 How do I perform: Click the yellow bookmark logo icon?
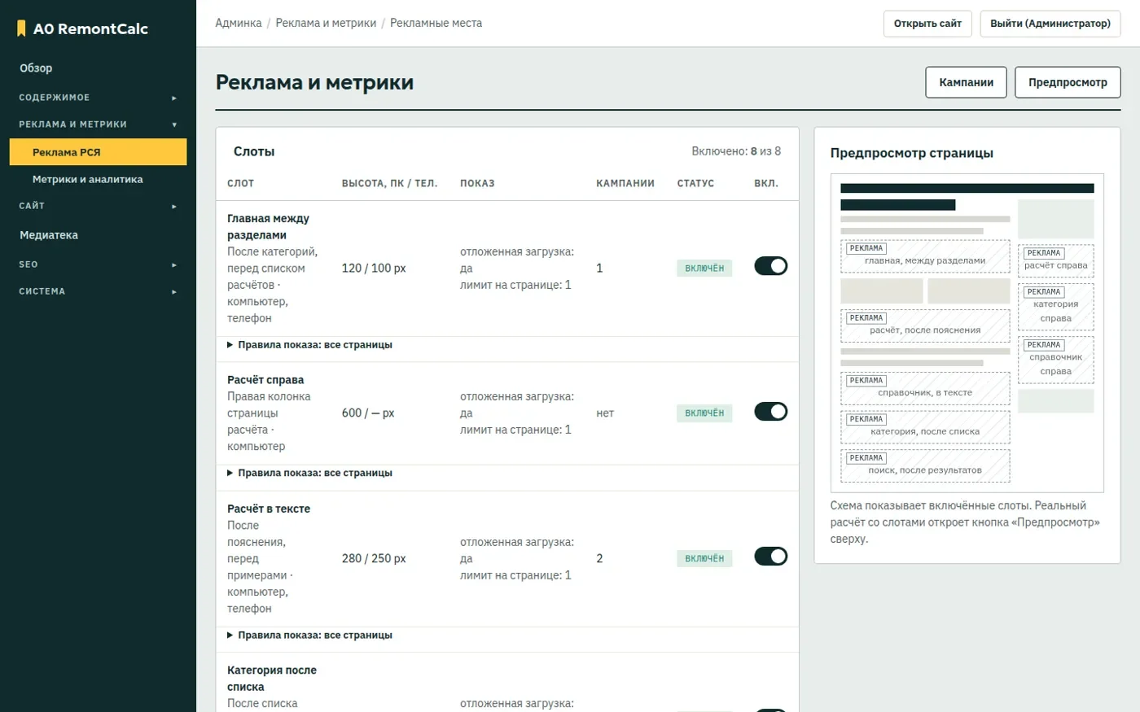click(21, 28)
